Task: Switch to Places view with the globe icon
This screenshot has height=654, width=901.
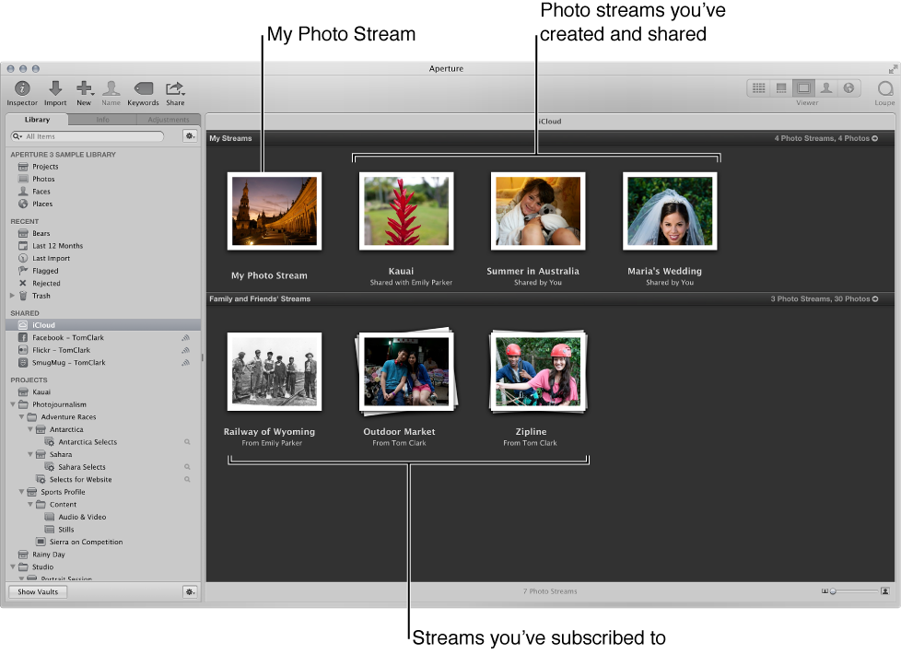Action: (847, 87)
